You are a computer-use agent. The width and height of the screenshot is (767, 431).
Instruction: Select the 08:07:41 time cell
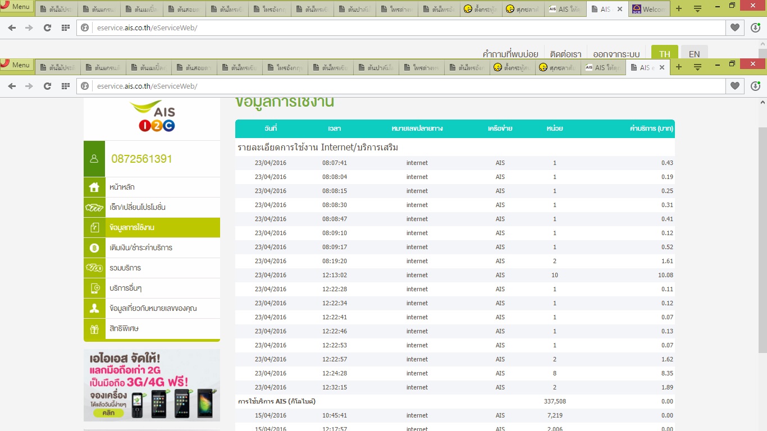[335, 163]
